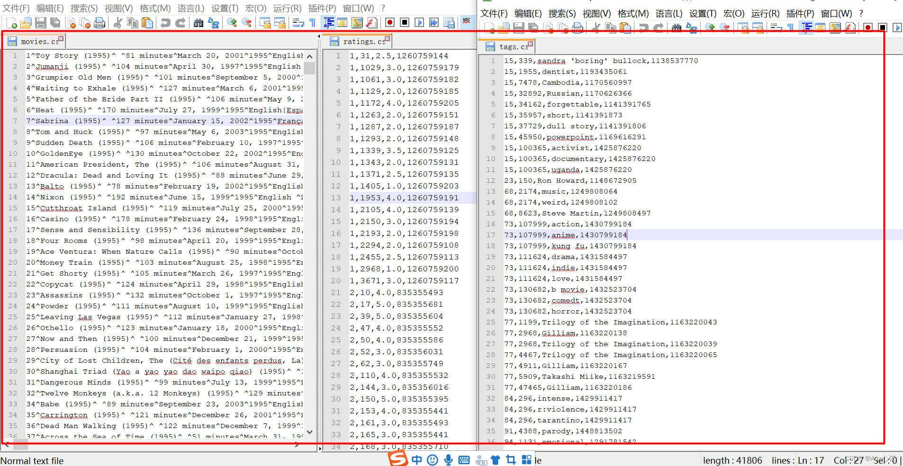This screenshot has width=903, height=466.
Task: Click the Save icon in left window toolbar
Action: pos(41,23)
